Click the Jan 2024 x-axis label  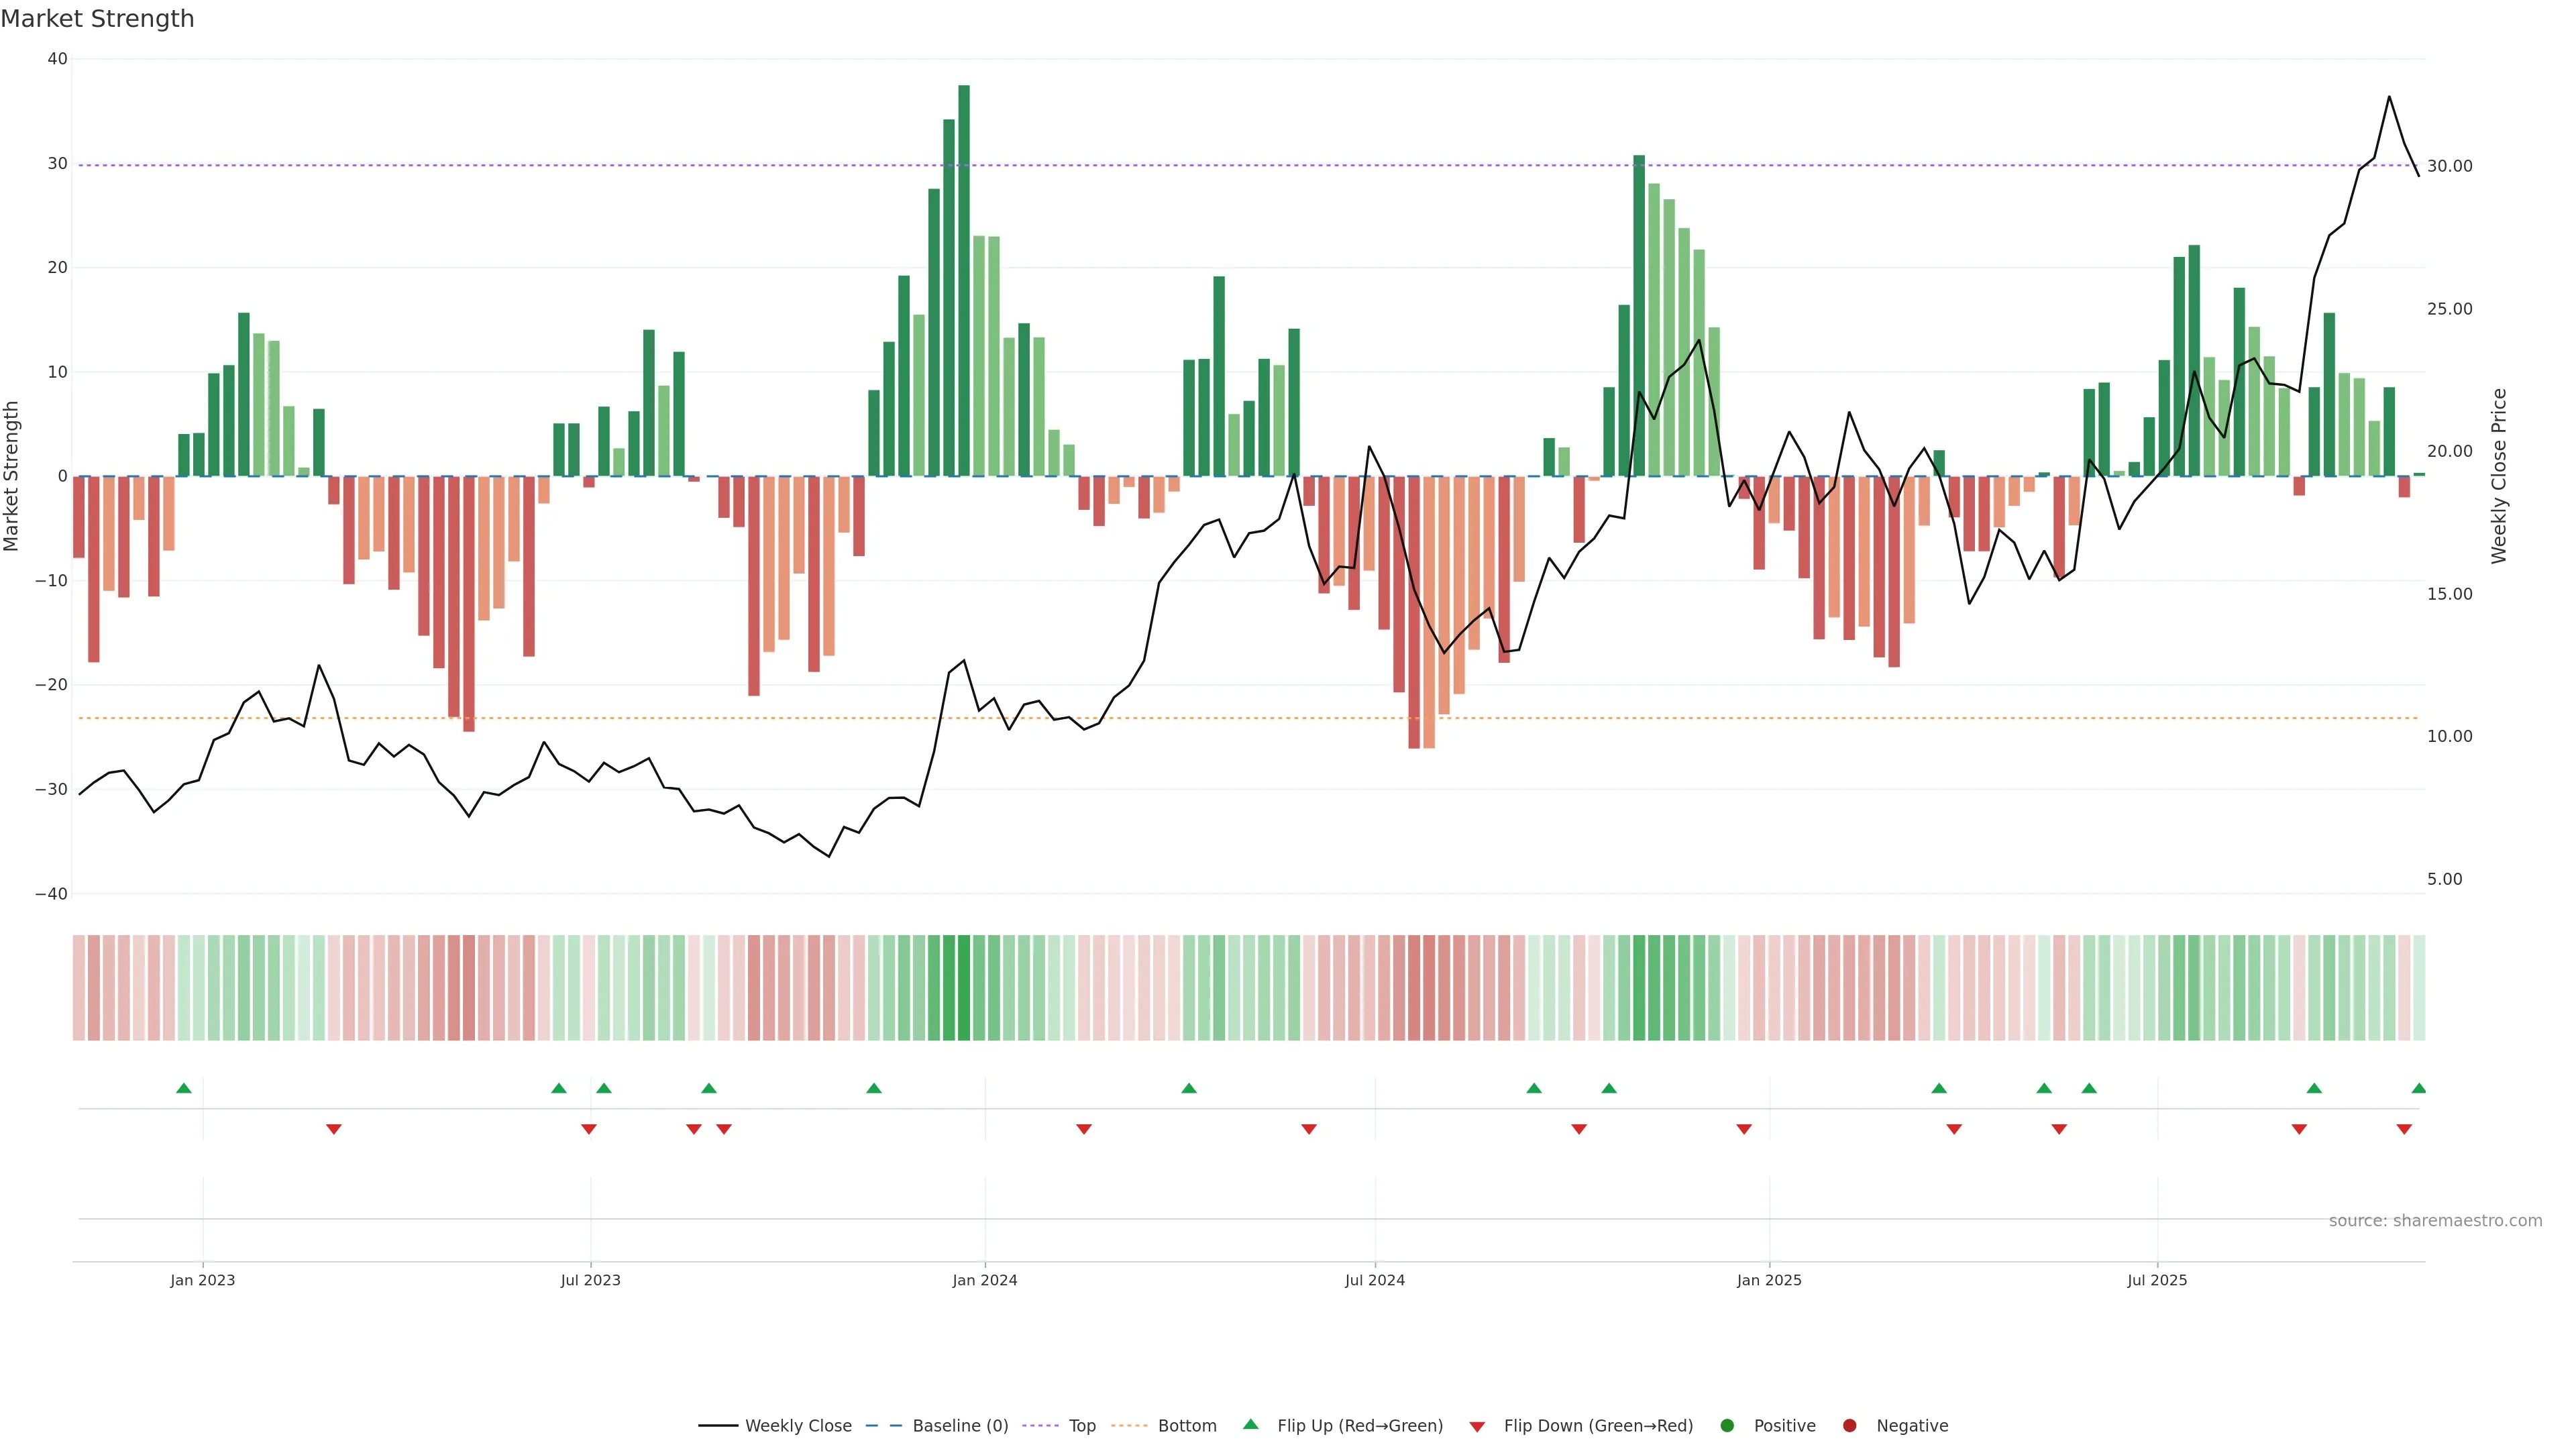click(x=984, y=1280)
